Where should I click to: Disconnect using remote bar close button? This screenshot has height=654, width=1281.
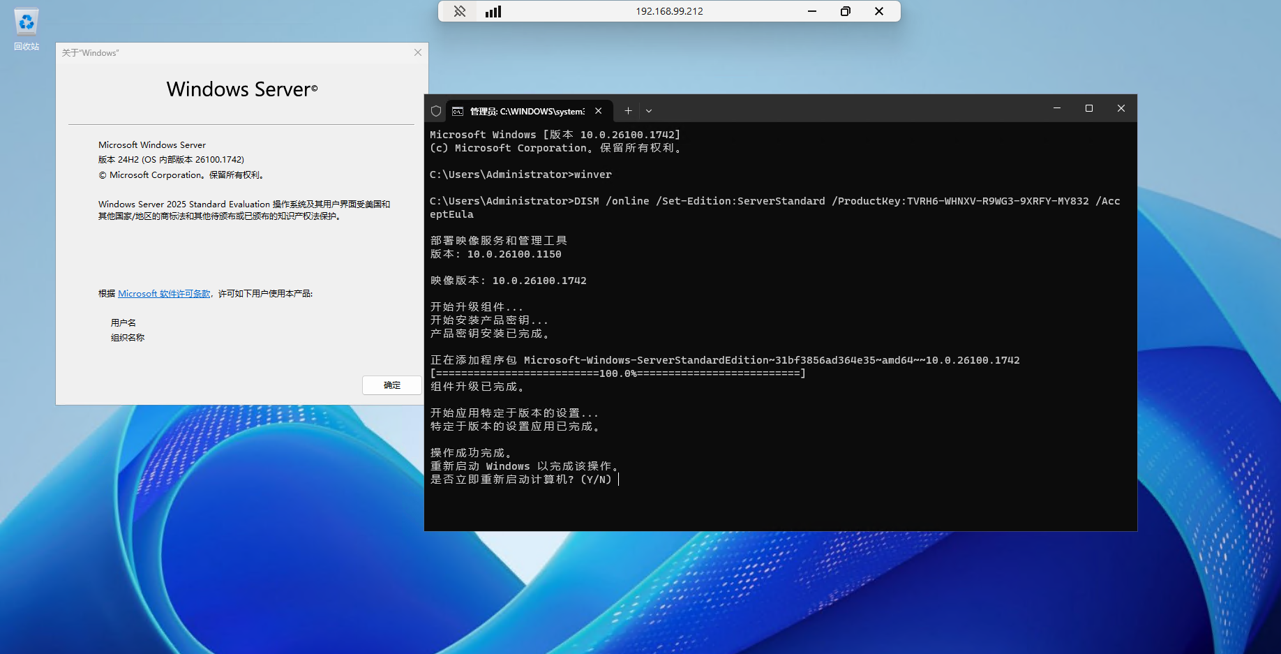(878, 11)
